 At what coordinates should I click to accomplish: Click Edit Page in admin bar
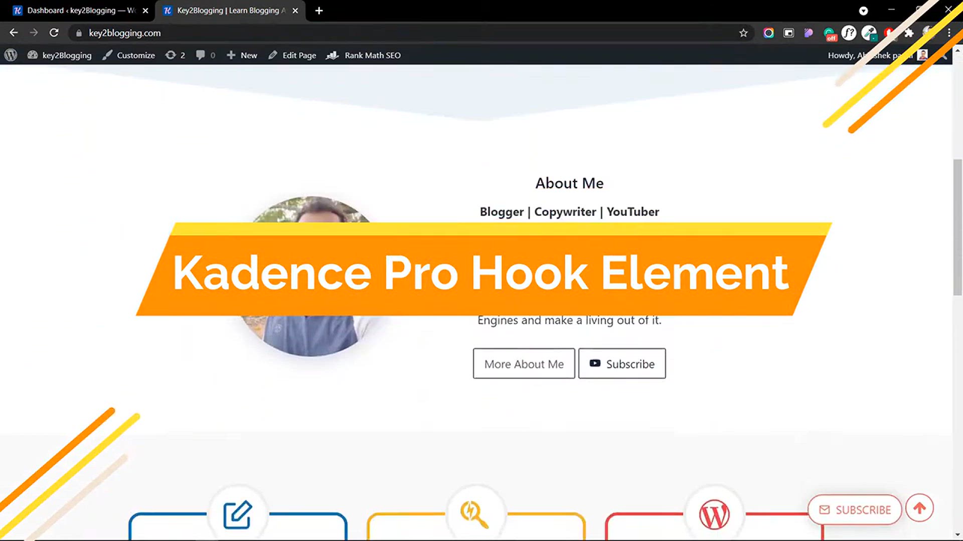point(292,55)
